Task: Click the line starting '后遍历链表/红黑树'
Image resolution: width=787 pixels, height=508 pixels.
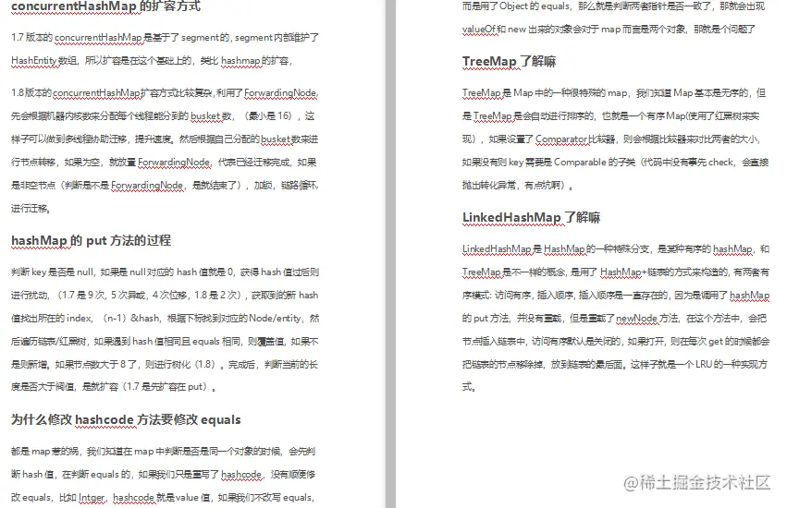Action: (x=165, y=342)
